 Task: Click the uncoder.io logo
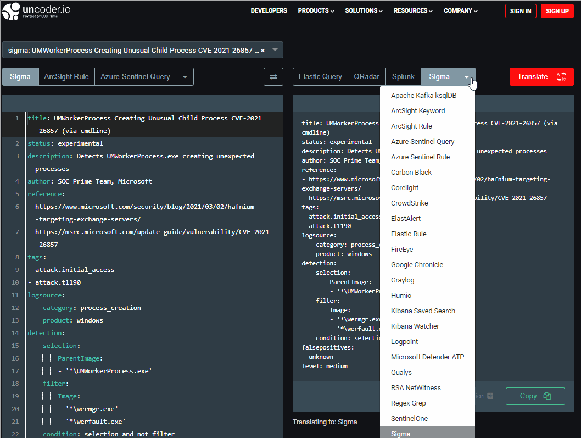click(36, 11)
